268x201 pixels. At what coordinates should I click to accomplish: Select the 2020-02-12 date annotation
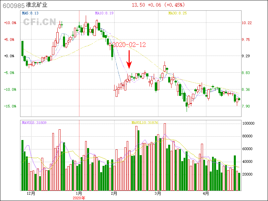pos(129,45)
